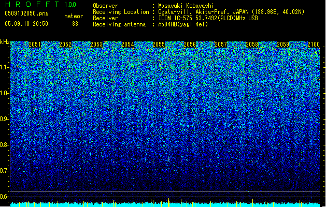The image size is (326, 207).
Task: Click the Receiver field label
Action: click(x=105, y=18)
